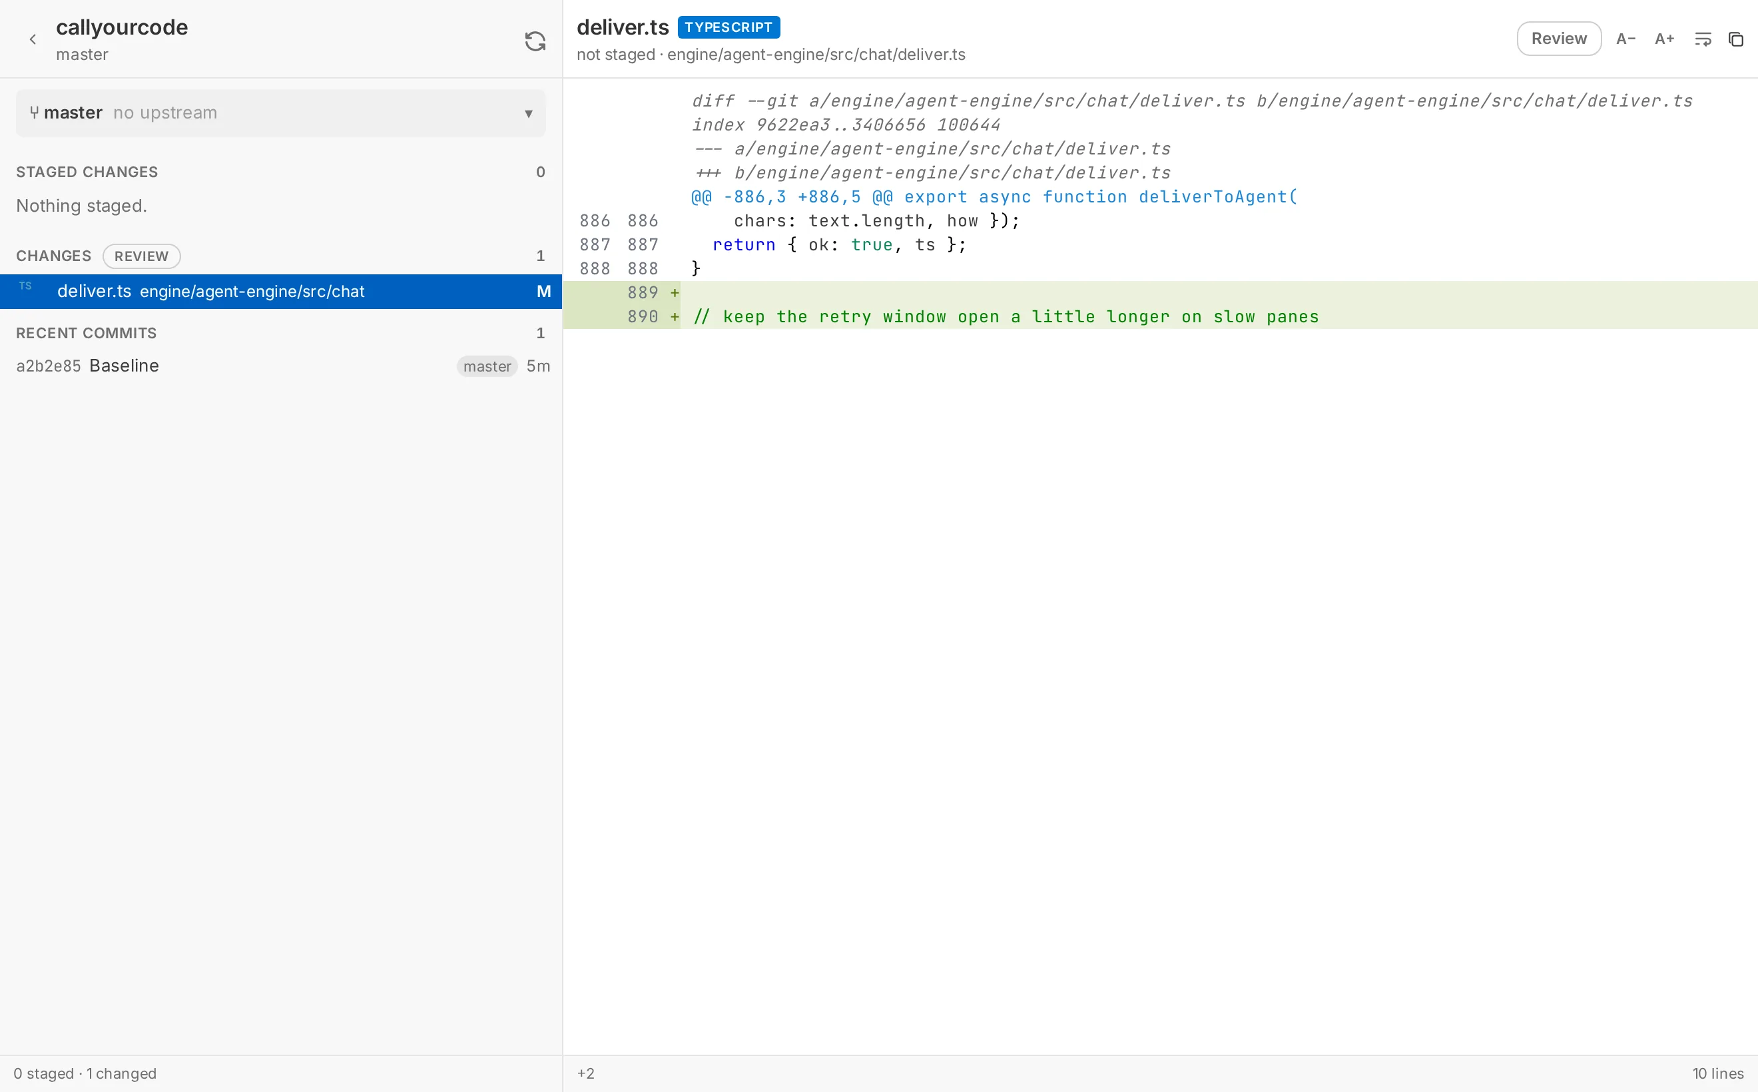Click REVIEW pill beside CHANGES
The width and height of the screenshot is (1758, 1092).
click(142, 256)
